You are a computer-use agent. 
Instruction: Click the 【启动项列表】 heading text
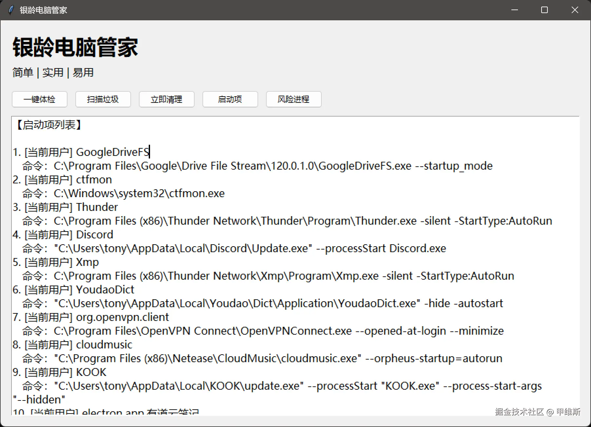49,125
